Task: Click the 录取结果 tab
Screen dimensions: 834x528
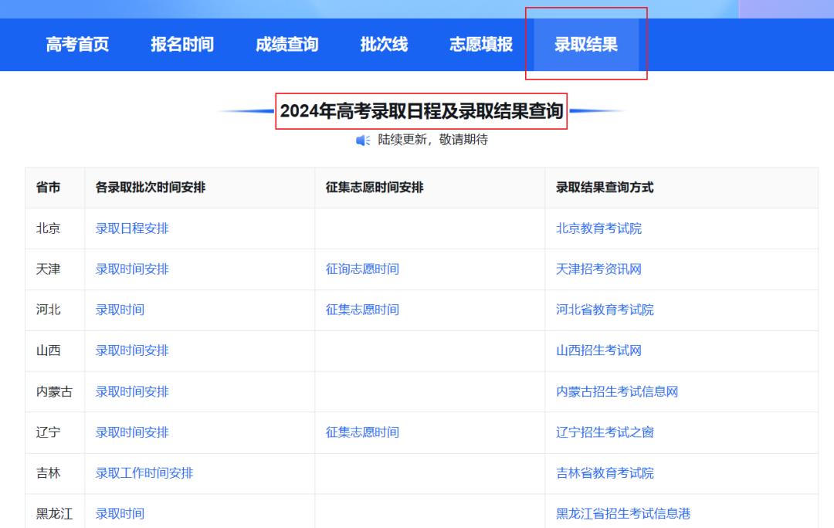Action: coord(586,45)
